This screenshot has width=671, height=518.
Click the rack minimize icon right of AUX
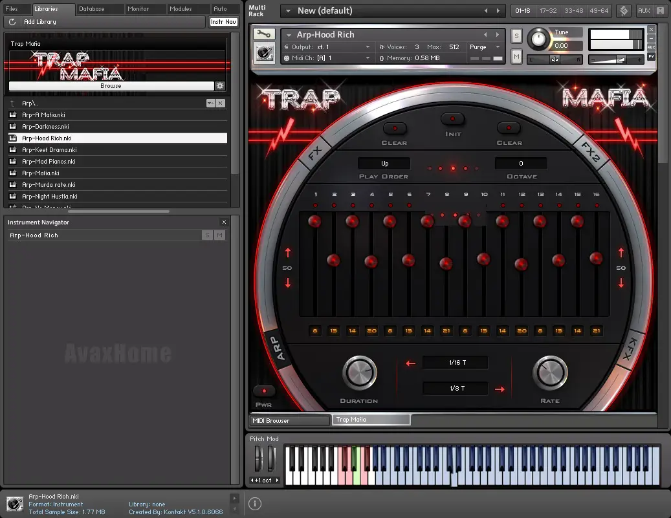coord(660,11)
